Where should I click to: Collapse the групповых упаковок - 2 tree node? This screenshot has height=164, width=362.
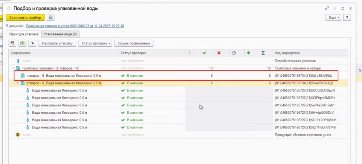pos(13,68)
